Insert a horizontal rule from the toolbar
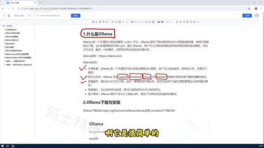264x148 pixels. point(136,22)
